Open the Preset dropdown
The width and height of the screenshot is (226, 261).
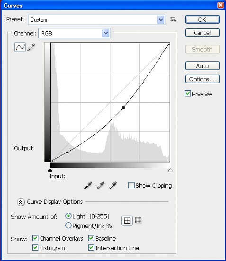(97, 20)
